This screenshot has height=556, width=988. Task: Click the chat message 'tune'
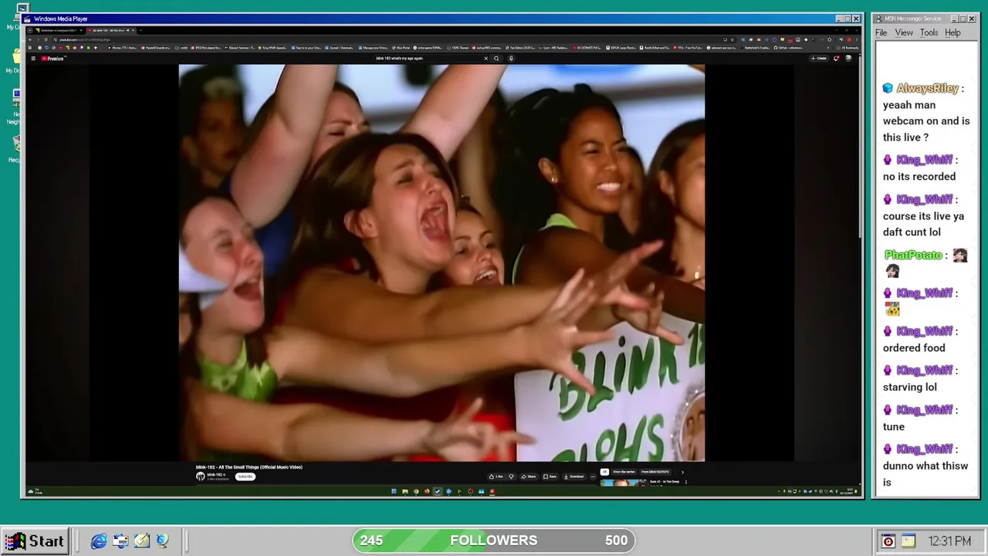[x=894, y=426]
